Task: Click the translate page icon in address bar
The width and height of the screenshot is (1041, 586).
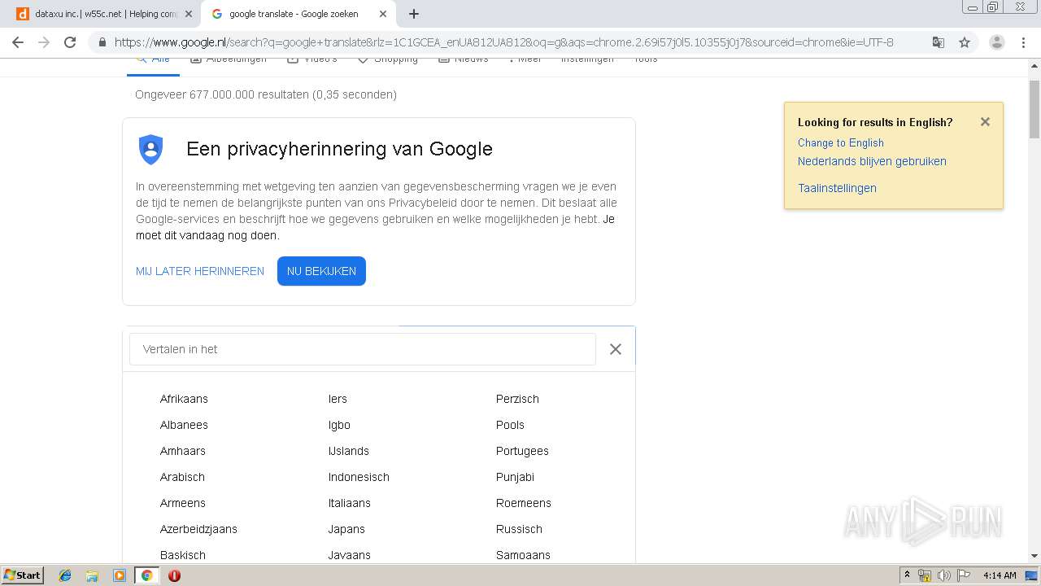Action: pos(938,42)
